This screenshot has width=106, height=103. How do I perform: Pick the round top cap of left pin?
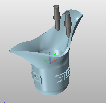(56, 6)
